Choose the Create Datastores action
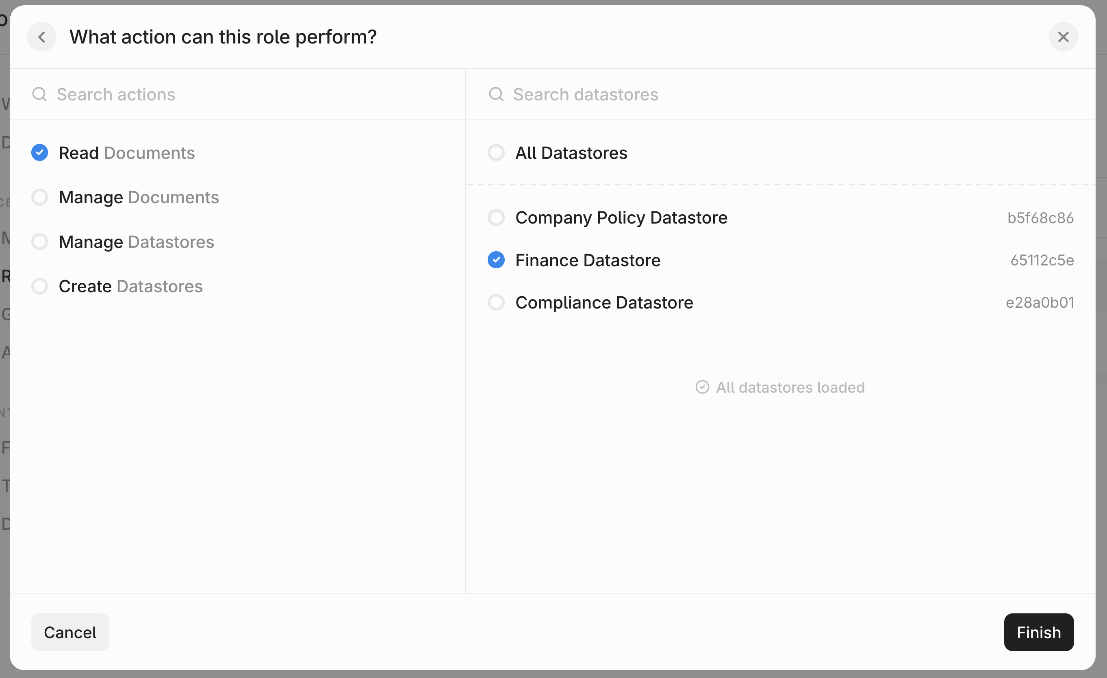1107x678 pixels. click(39, 286)
